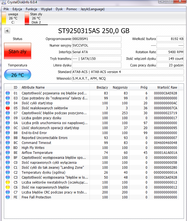Click the Interfejs field Serial ATA

click(97, 52)
